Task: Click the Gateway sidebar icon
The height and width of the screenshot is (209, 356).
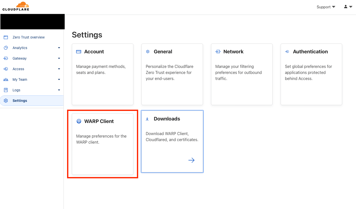Action: click(6, 58)
